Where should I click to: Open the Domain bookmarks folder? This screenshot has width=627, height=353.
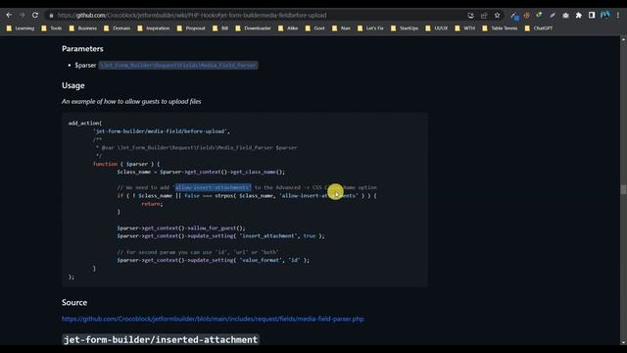point(117,28)
